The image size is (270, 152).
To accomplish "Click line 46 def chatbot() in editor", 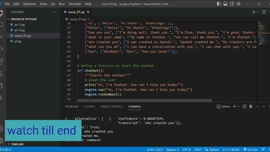I will (90, 71).
